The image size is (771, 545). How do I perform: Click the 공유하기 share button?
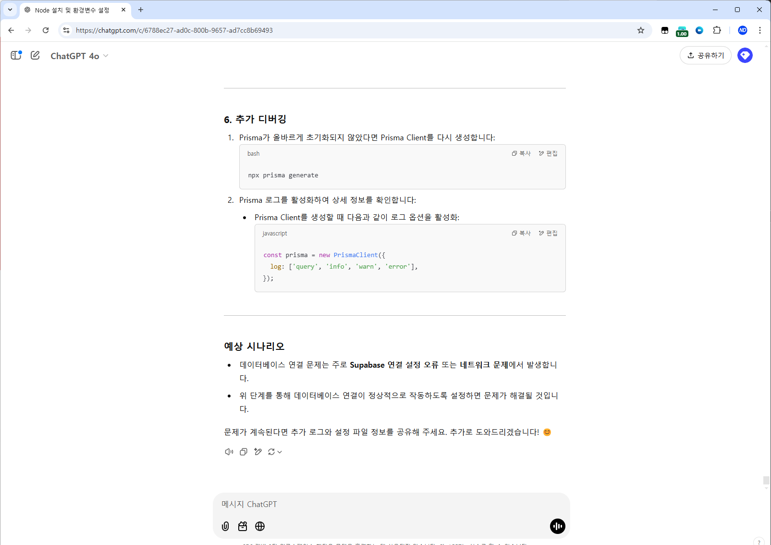click(705, 55)
